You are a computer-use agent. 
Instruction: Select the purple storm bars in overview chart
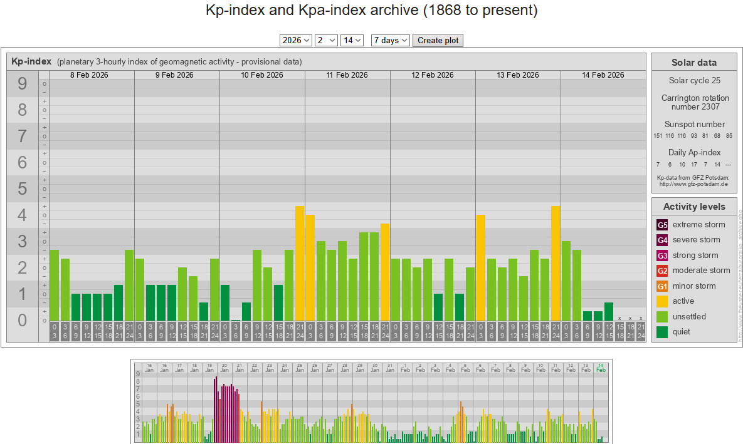click(226, 410)
